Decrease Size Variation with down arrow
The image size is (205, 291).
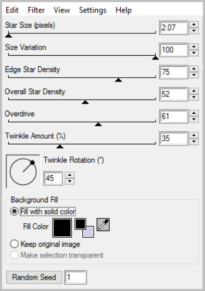(x=194, y=53)
